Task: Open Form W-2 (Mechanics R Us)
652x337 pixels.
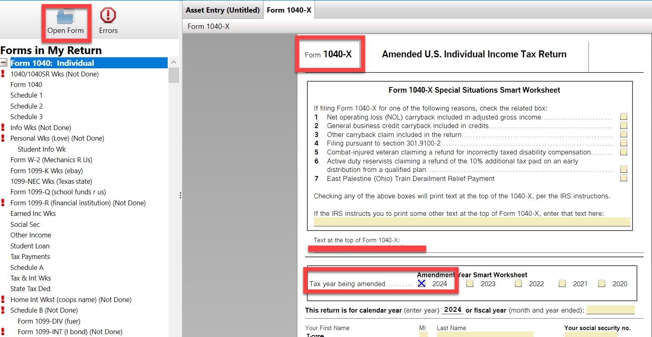Action: (51, 160)
